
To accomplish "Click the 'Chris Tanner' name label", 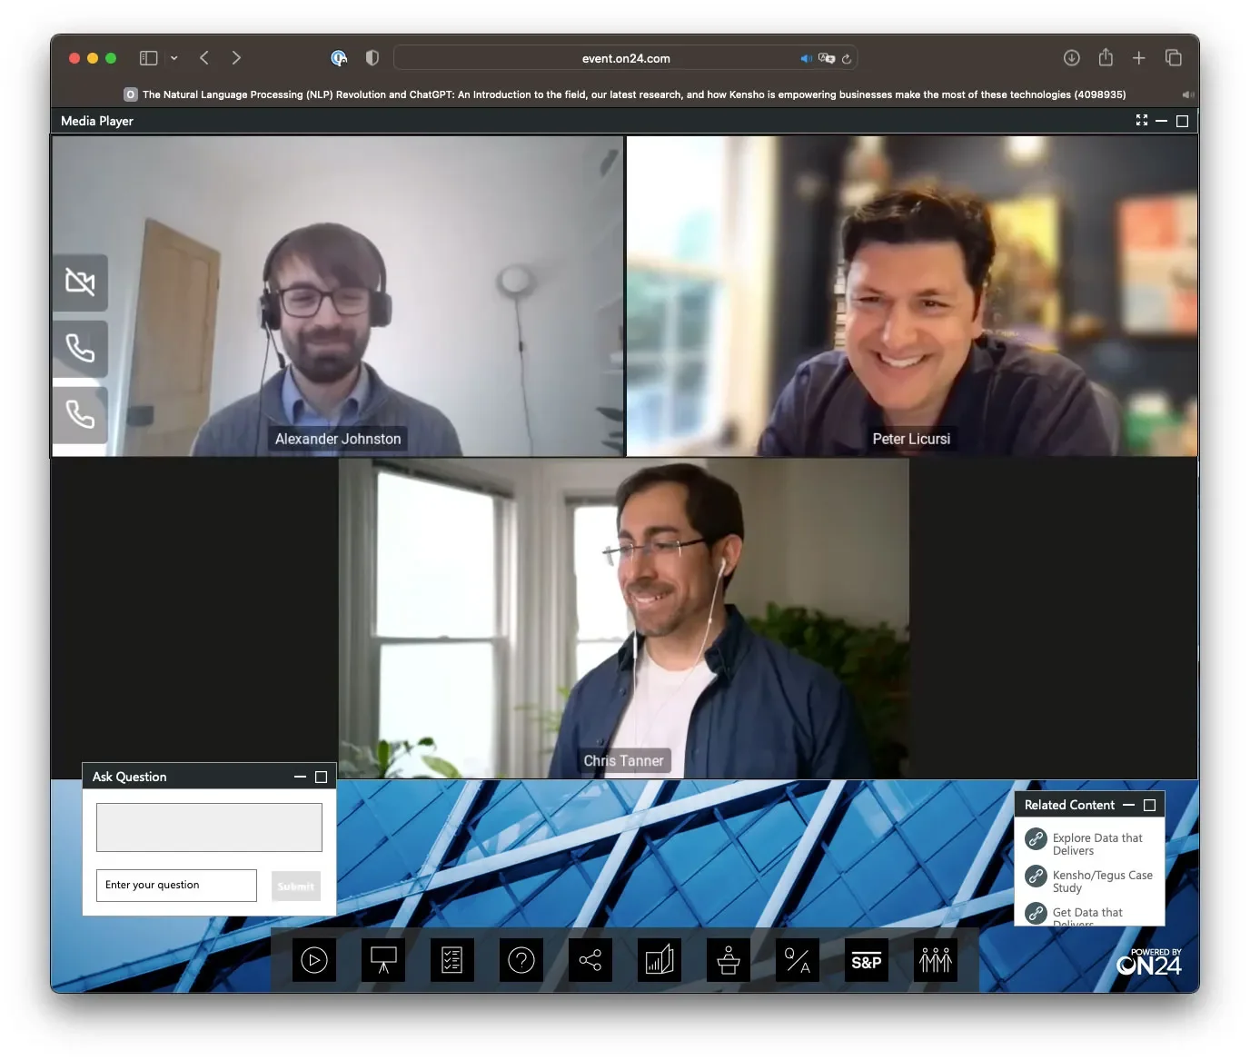I will pyautogui.click(x=624, y=761).
